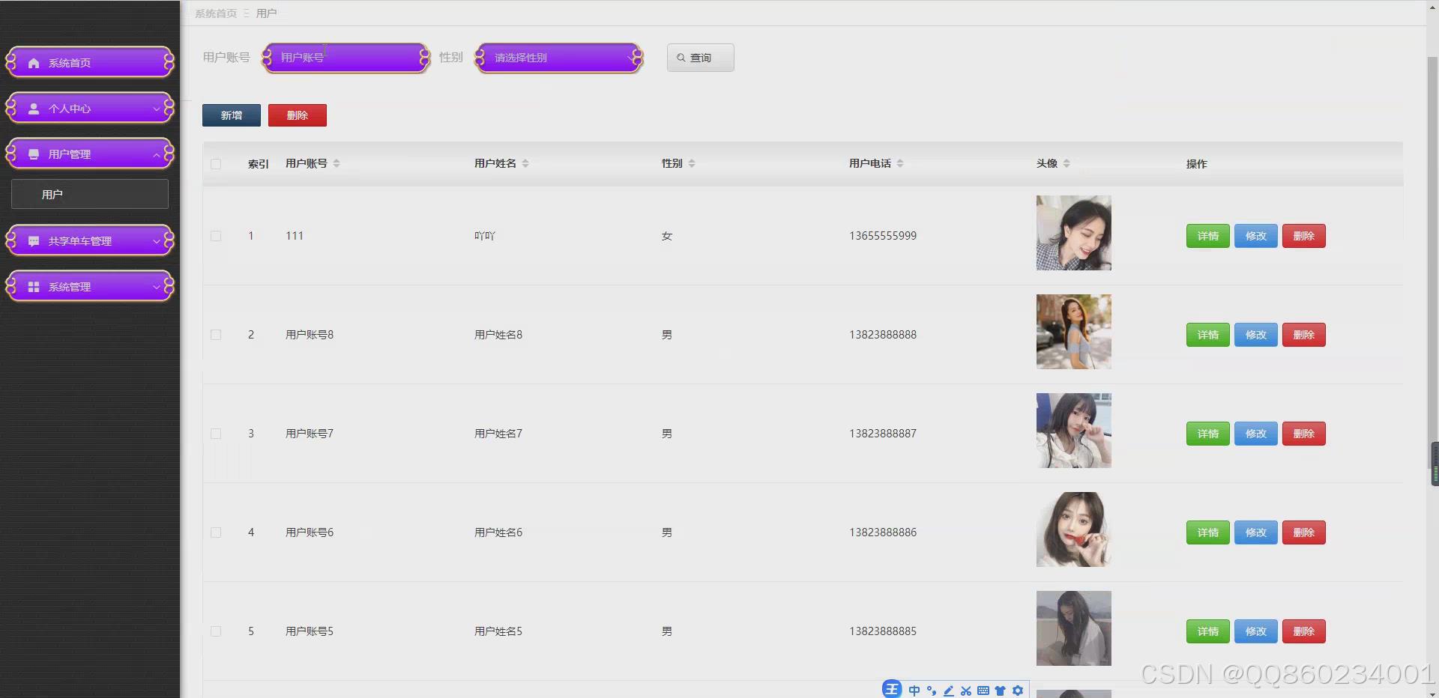
Task: Click the avatar thumbnail of 用户账号5
Action: (x=1074, y=628)
